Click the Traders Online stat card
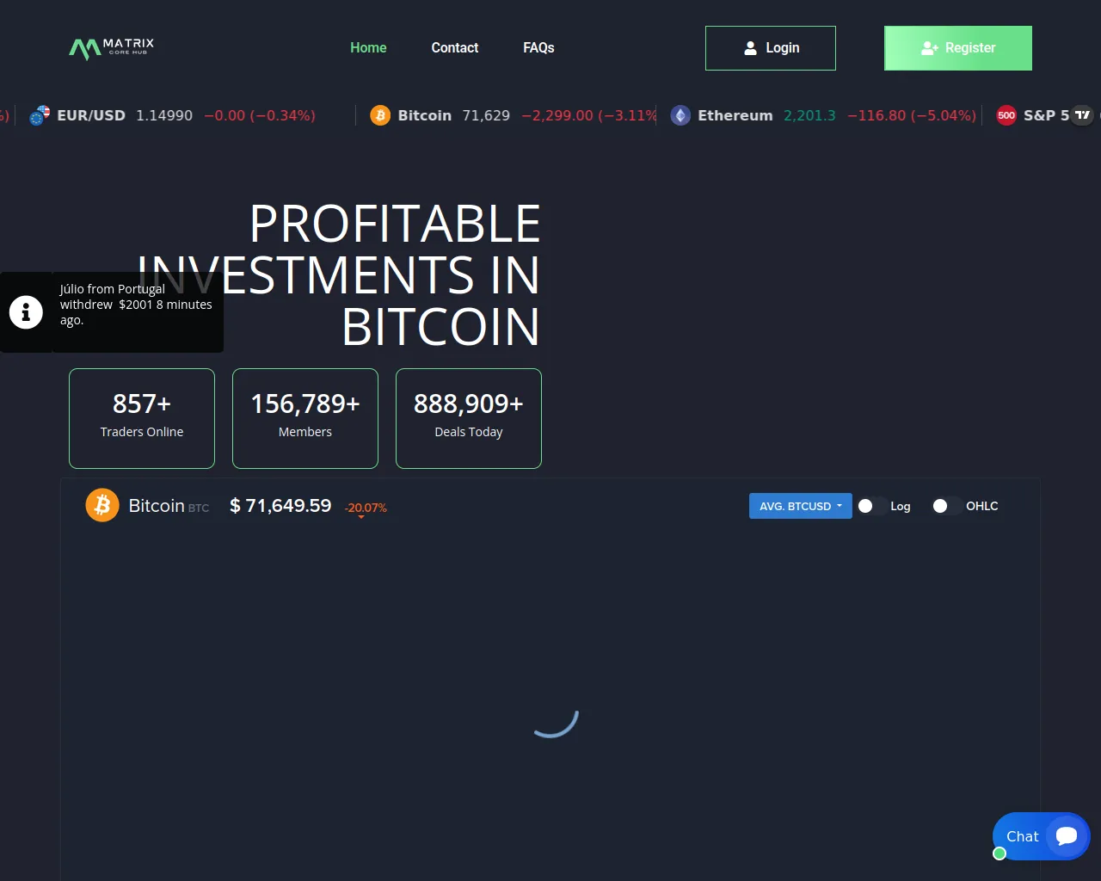 [142, 418]
